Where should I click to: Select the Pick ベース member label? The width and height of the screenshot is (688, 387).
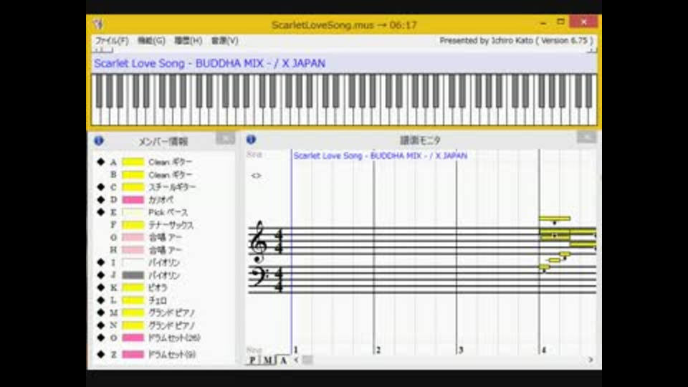tap(168, 212)
